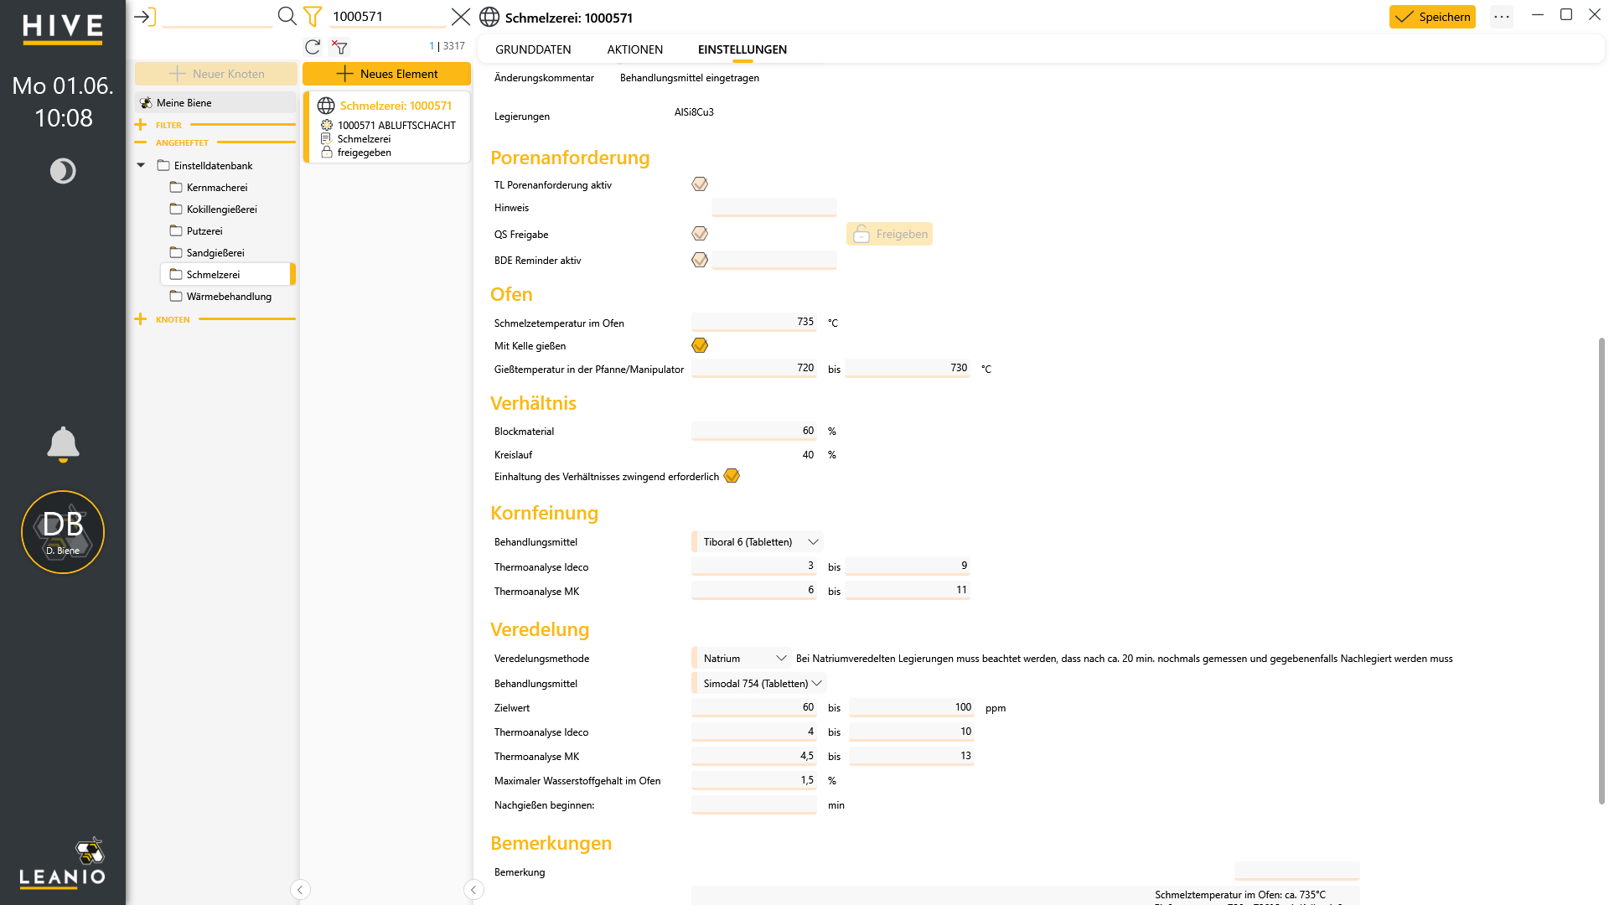Click the search magnifier icon
The image size is (1609, 905).
(287, 17)
